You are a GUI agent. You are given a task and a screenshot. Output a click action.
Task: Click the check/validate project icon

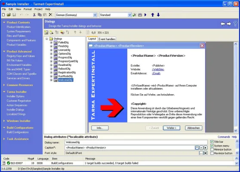tap(134, 15)
